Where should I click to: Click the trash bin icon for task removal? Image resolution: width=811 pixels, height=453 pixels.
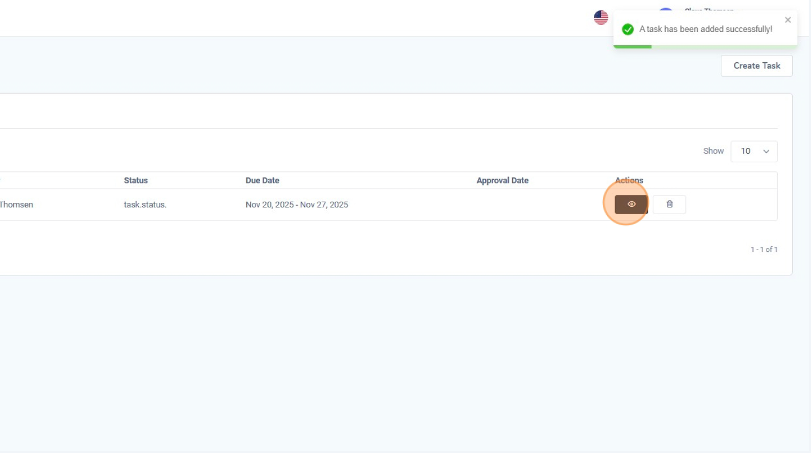(x=670, y=204)
